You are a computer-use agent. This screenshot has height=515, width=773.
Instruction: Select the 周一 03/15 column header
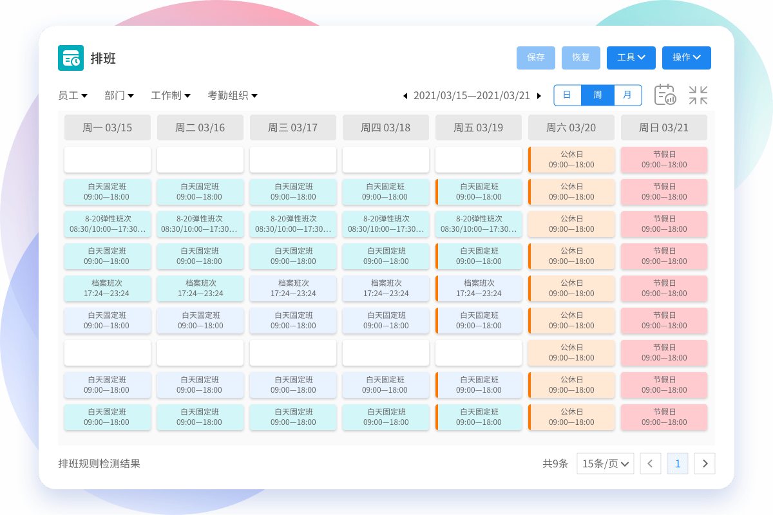108,127
